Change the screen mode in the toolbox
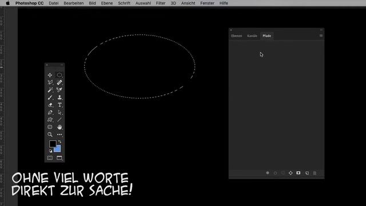 (59, 158)
